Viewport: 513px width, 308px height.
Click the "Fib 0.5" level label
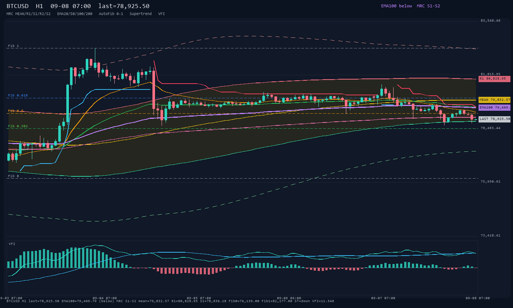[16, 111]
